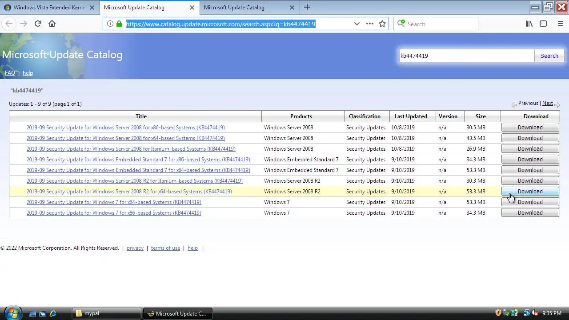Download the Server 2008 x86 update
This screenshot has width=569, height=320.
point(530,128)
